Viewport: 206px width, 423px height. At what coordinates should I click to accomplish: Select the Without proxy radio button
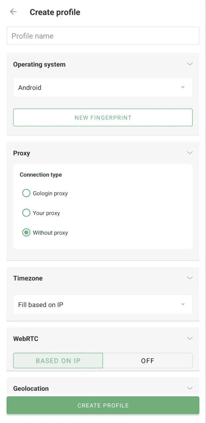point(26,232)
